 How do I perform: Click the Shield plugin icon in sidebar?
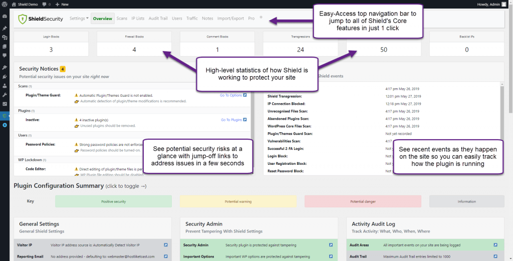(5, 116)
